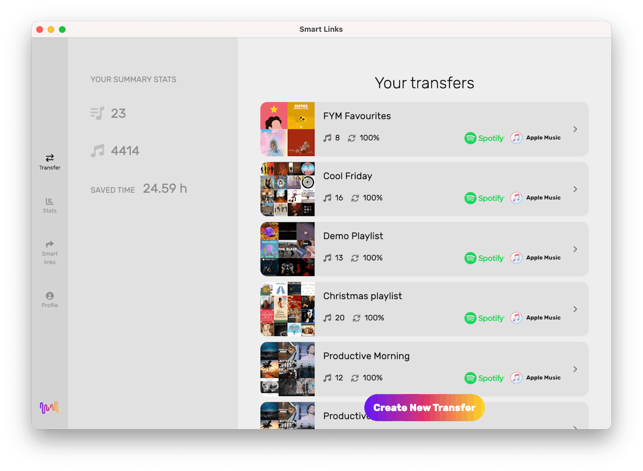643x471 pixels.
Task: Click the Apple Music icon on Cool Friday
Action: 516,198
